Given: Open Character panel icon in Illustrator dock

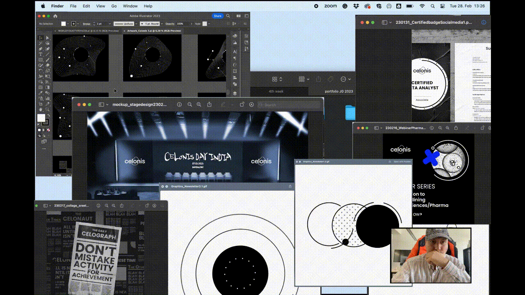Looking at the screenshot, I should [235, 52].
